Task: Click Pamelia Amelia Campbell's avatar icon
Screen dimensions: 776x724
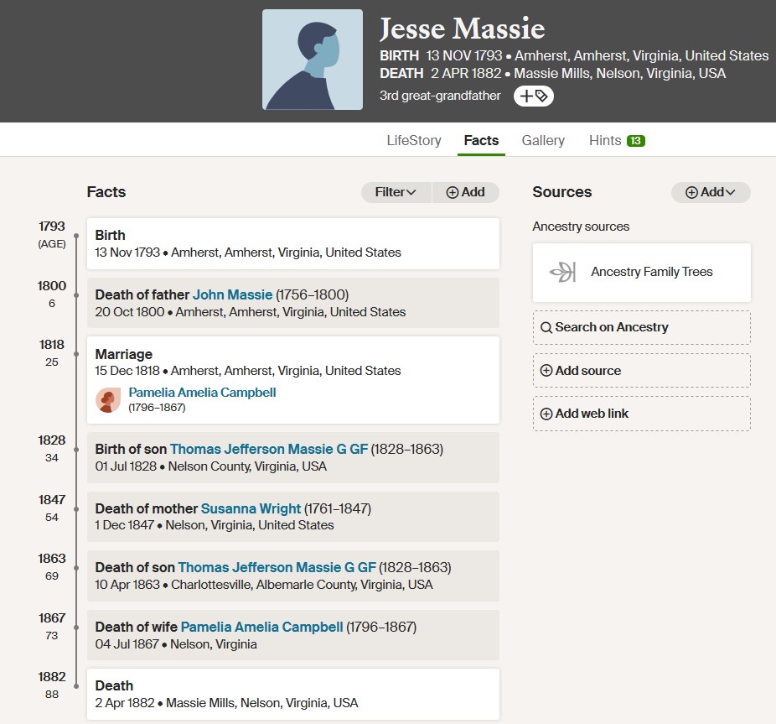Action: pyautogui.click(x=108, y=400)
